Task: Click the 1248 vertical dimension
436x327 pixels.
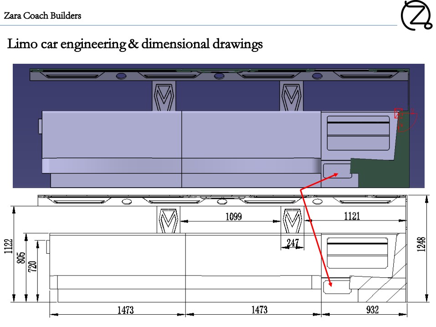Action: [421, 244]
